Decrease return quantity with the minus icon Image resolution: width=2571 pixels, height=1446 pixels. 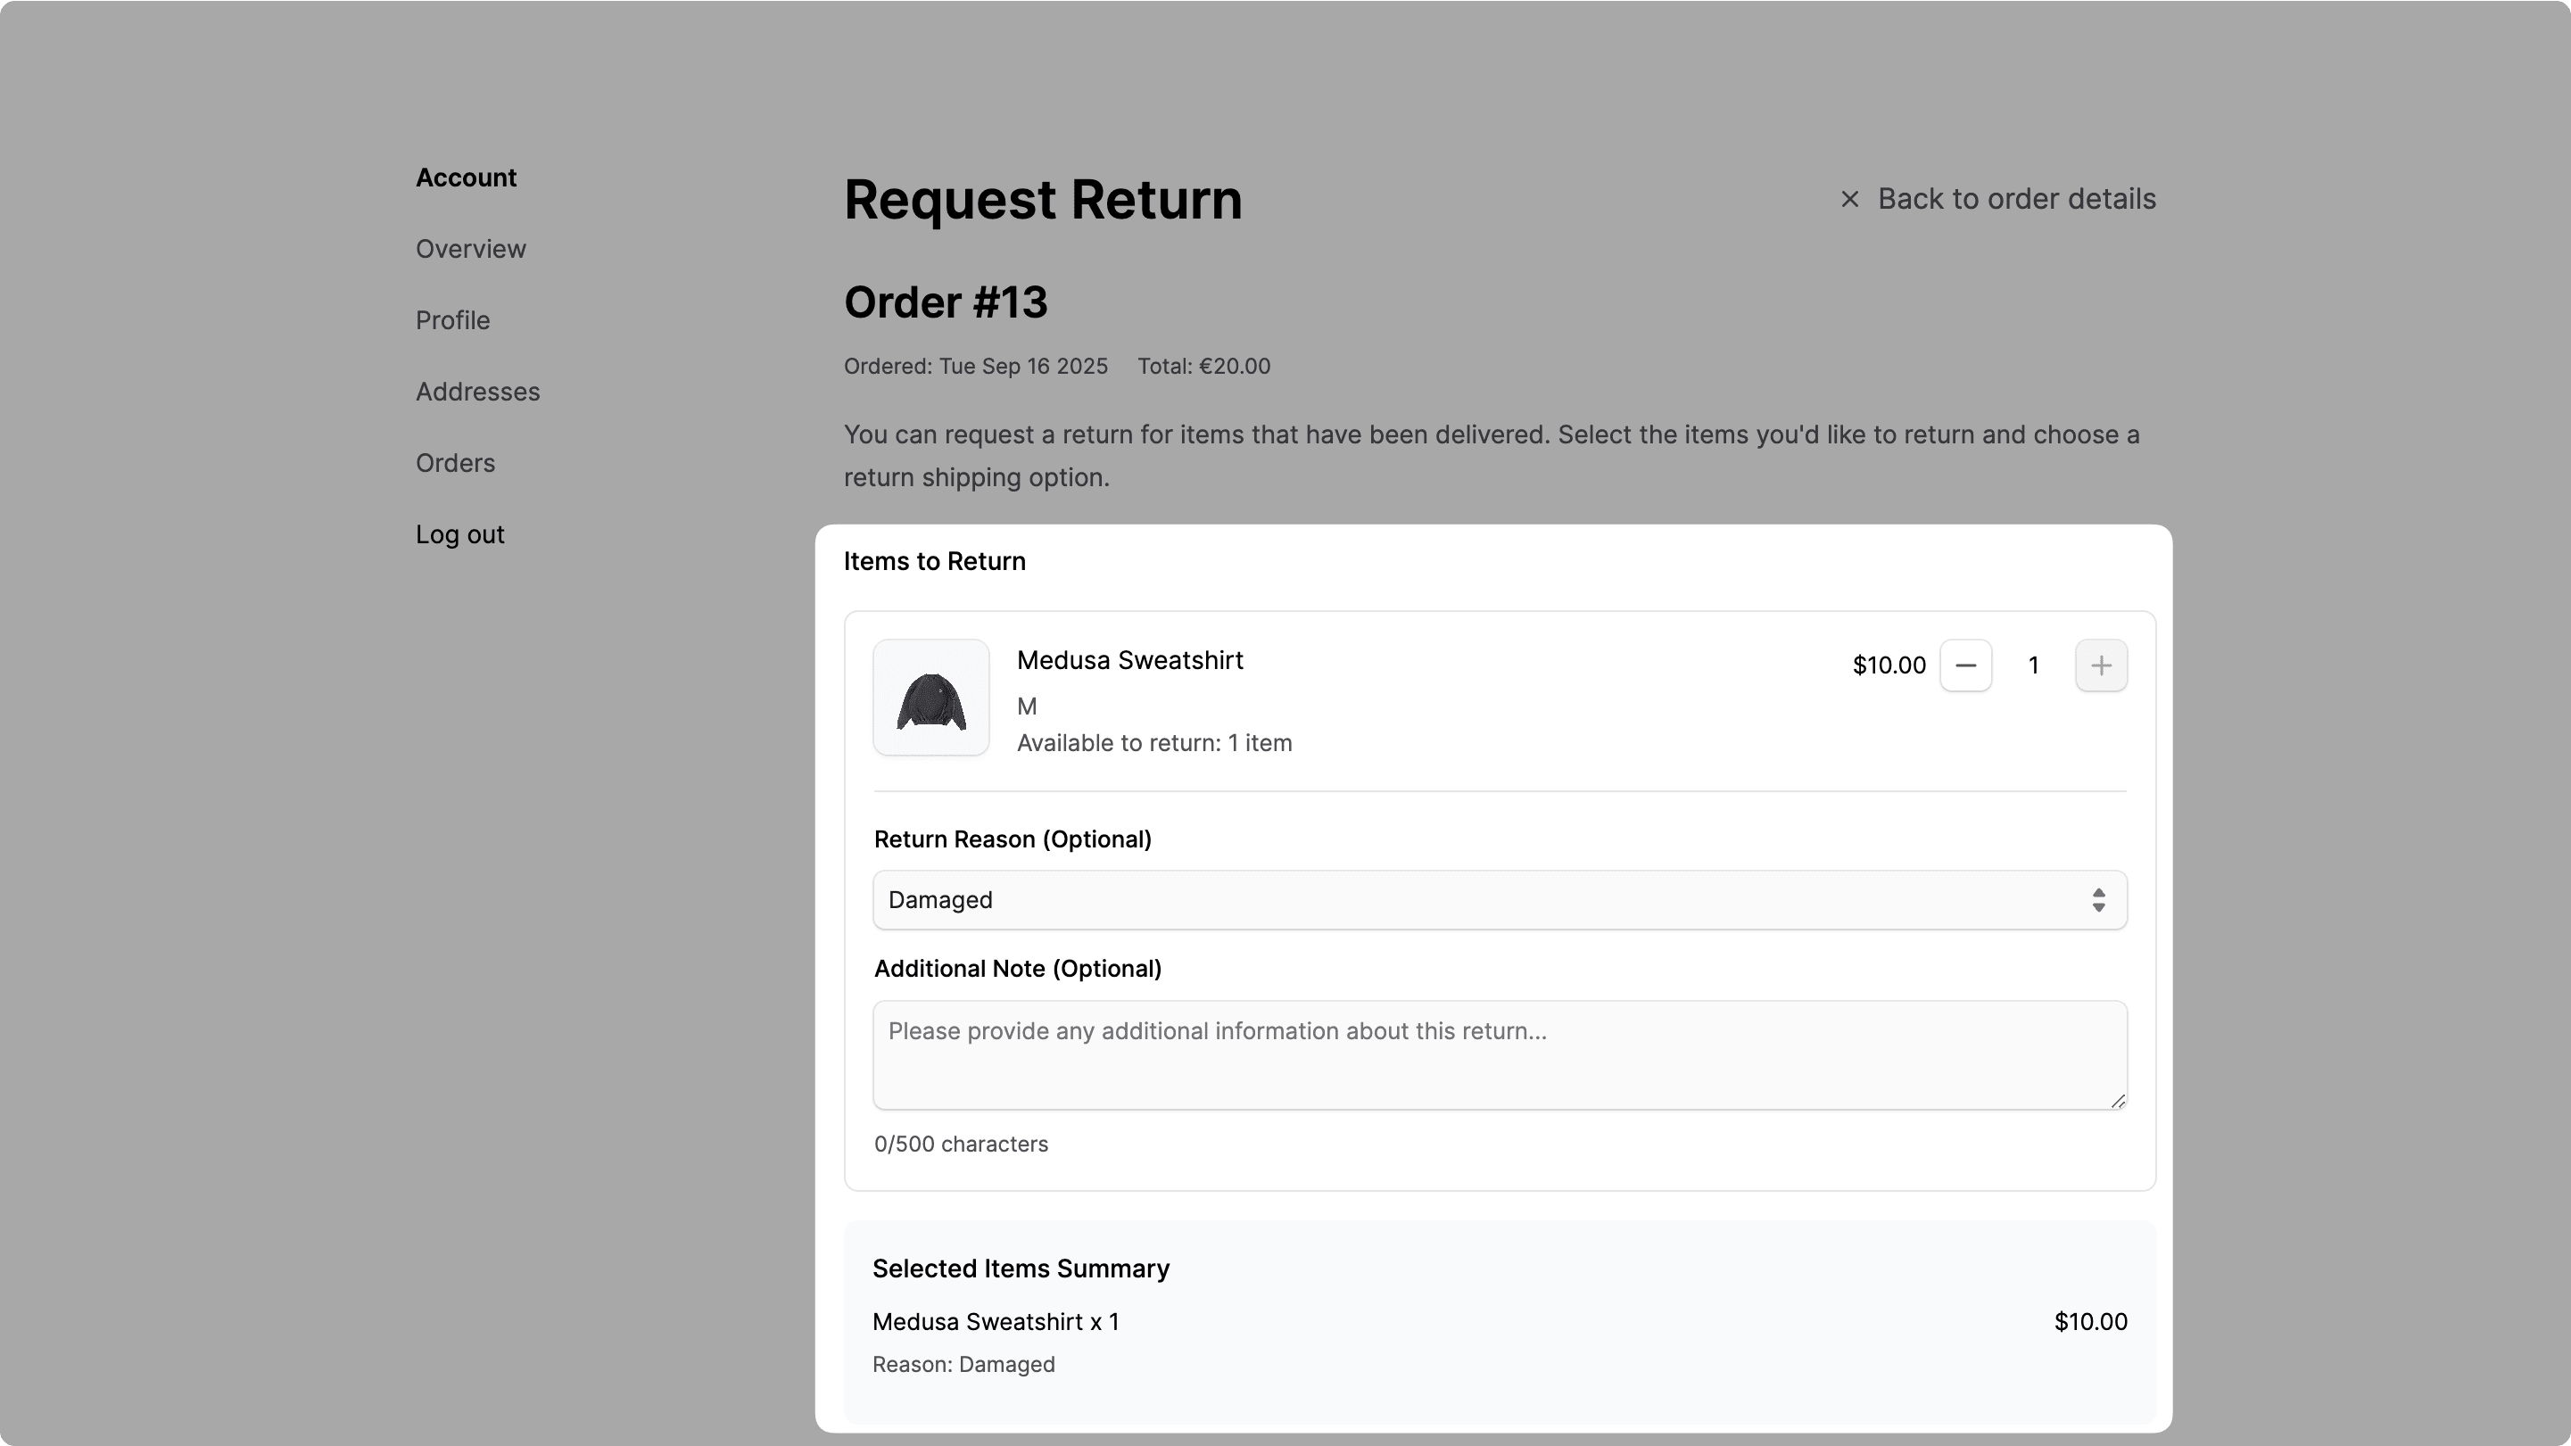point(1966,665)
